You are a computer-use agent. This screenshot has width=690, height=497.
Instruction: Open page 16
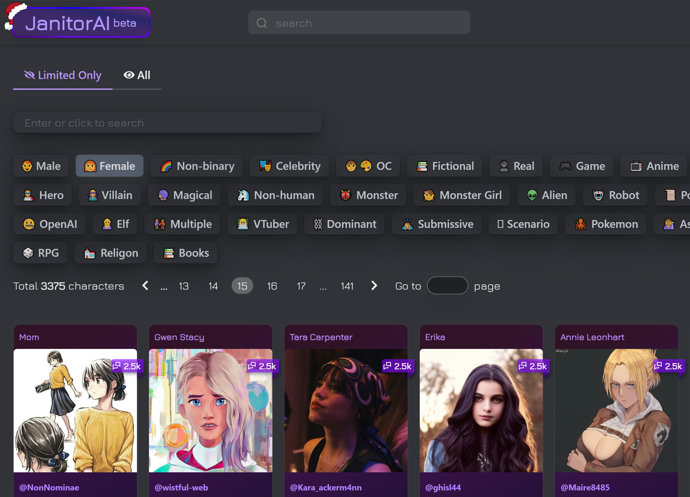click(x=272, y=286)
